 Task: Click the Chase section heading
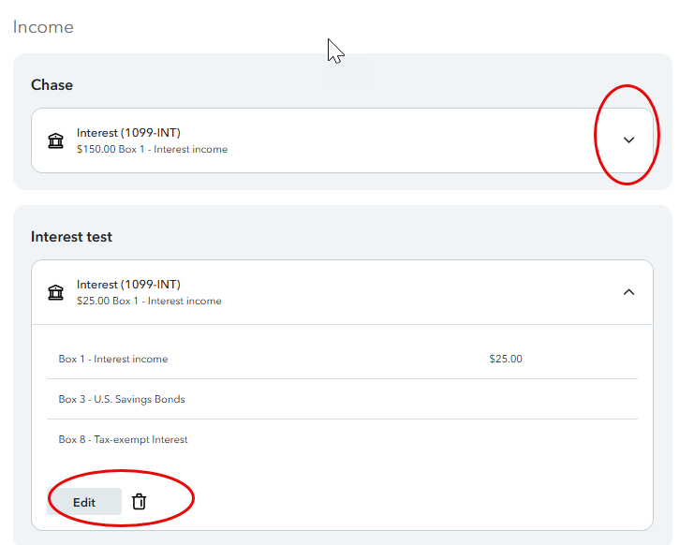point(52,85)
